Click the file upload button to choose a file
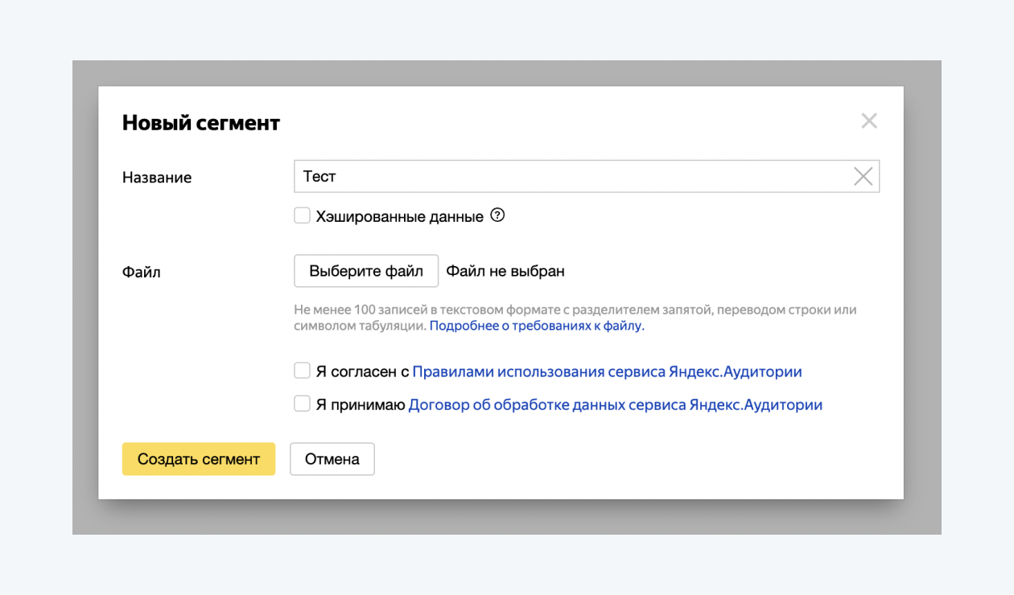Screen dimensions: 1014x595 [x=366, y=271]
